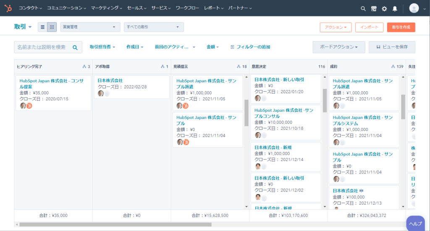Click the search icon in deal search box

[75, 47]
